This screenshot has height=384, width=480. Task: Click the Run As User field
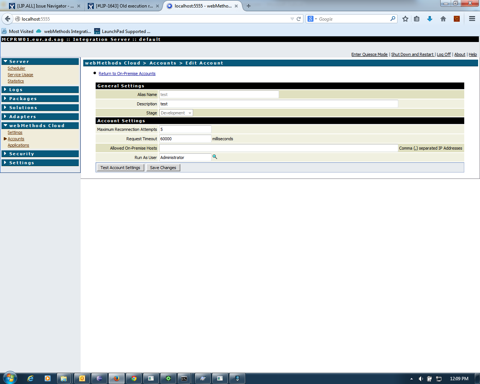185,157
